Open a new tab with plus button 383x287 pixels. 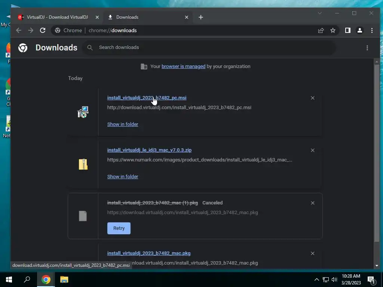[201, 17]
